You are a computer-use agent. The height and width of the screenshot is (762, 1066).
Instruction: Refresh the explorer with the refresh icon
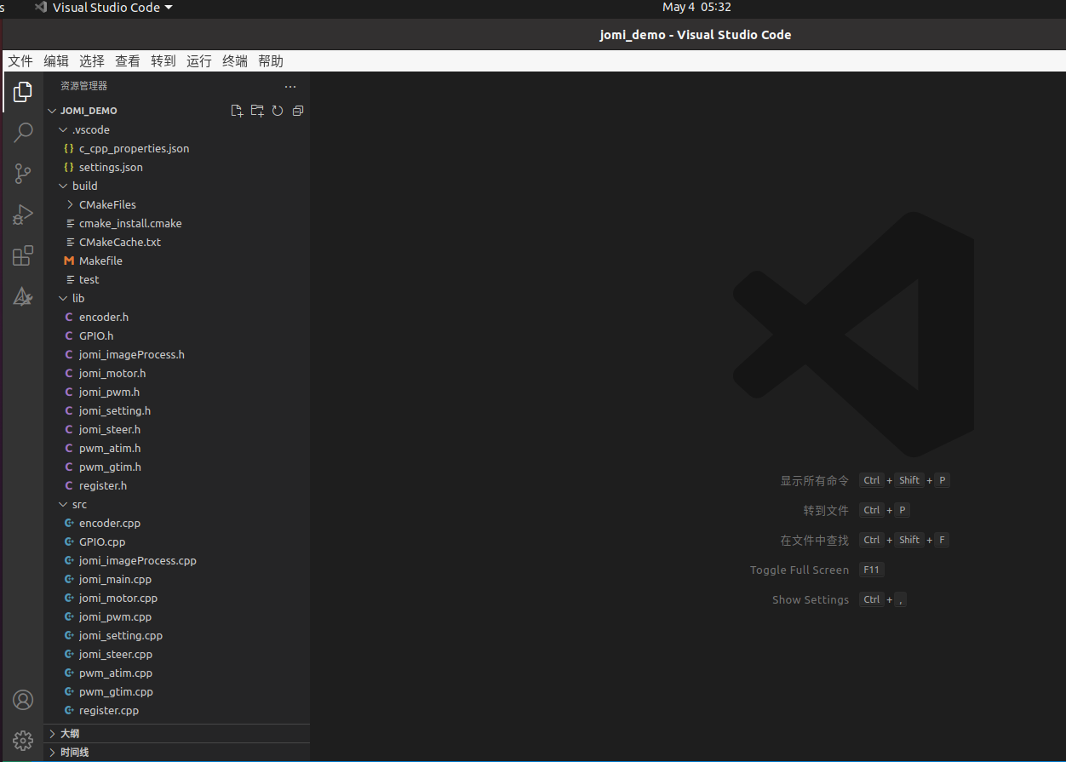pyautogui.click(x=278, y=111)
